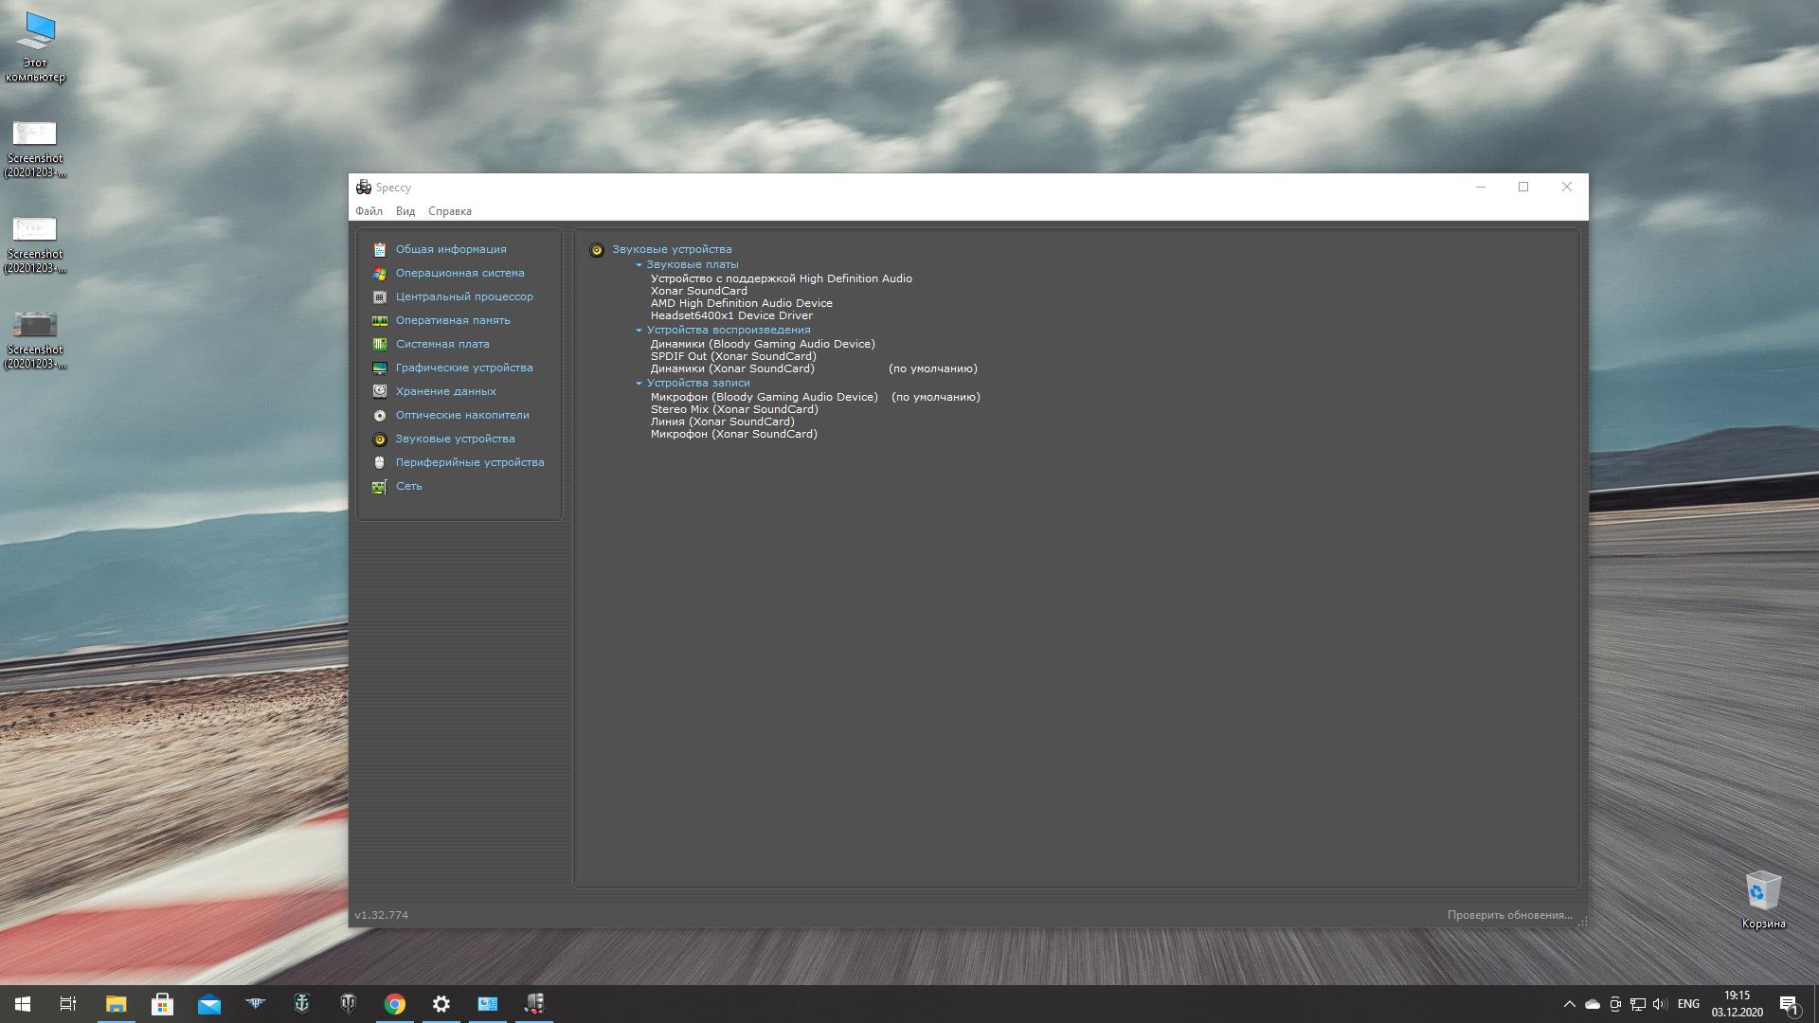Click the Windows flag icon for Операционная система
The image size is (1819, 1023).
(380, 273)
